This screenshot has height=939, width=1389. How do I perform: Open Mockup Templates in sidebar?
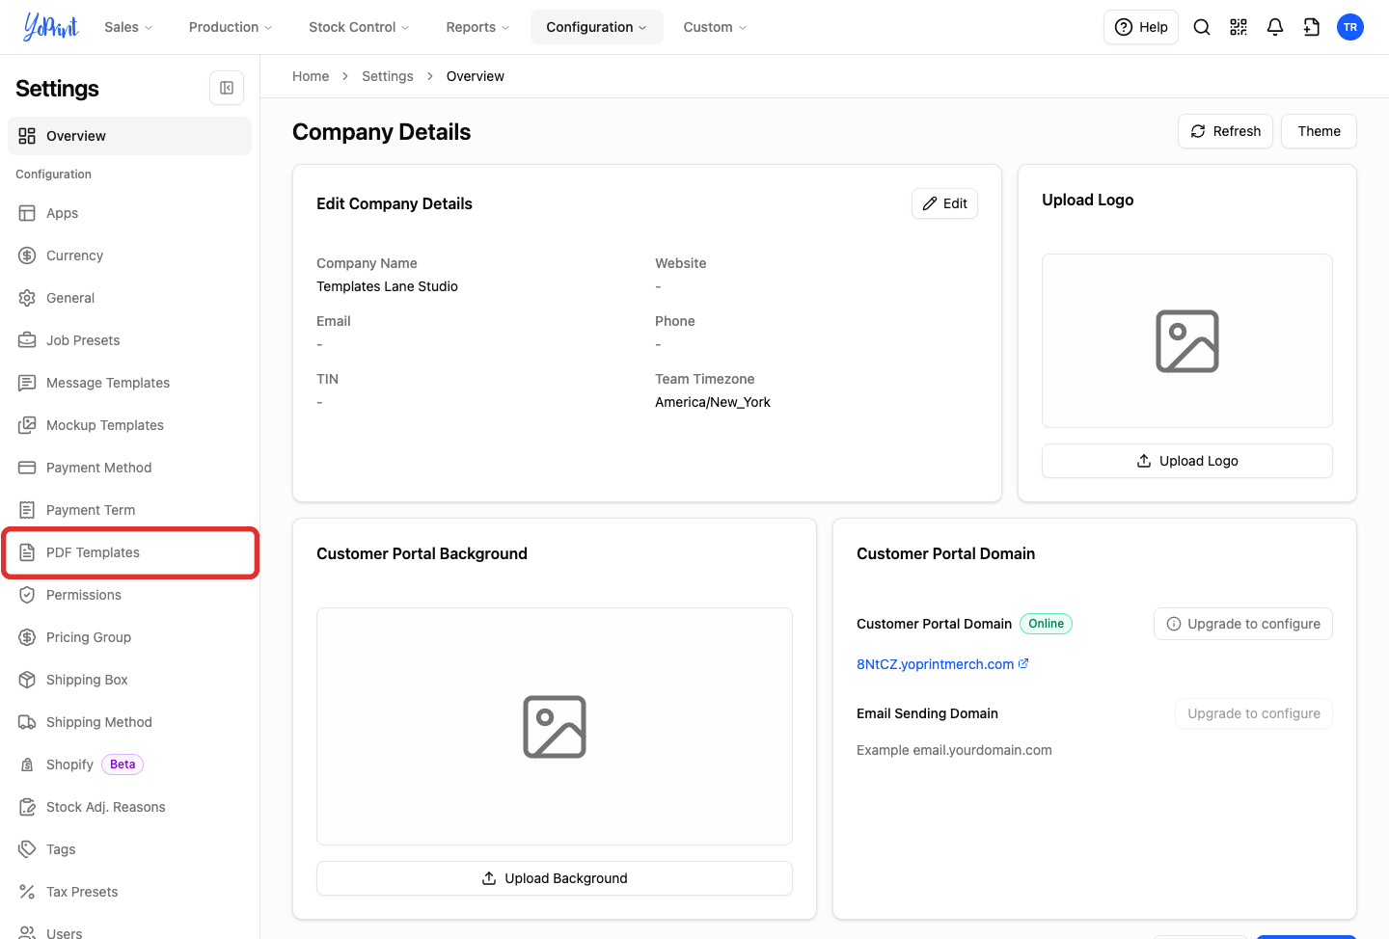[129, 425]
